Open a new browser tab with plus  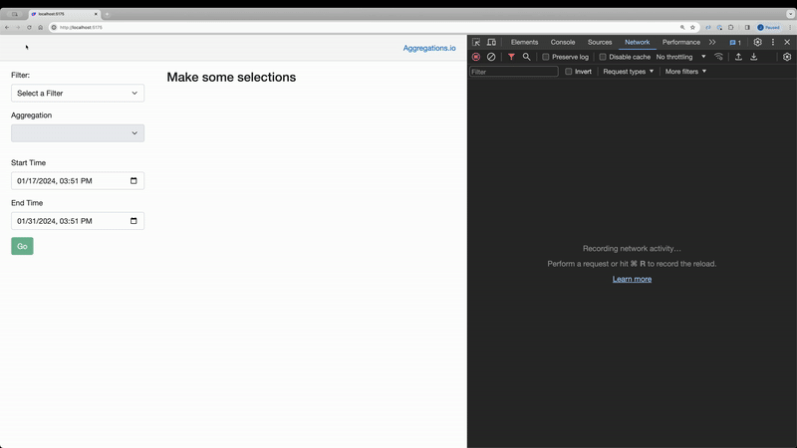pos(107,14)
